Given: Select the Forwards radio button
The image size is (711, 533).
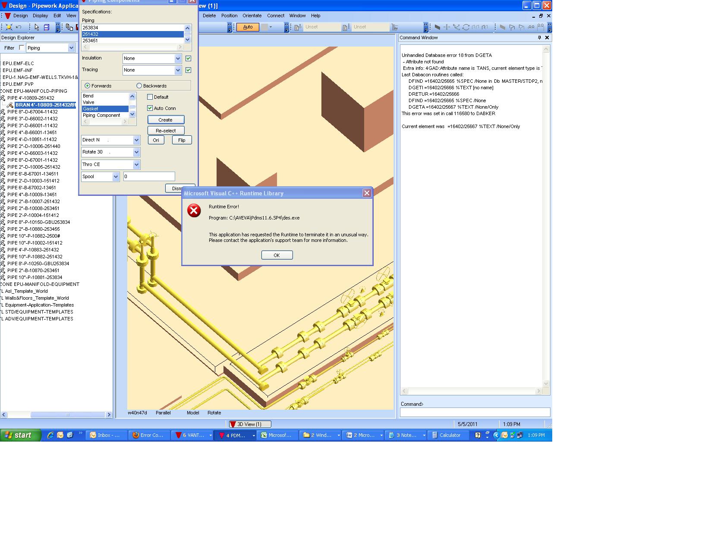Looking at the screenshot, I should 88,86.
